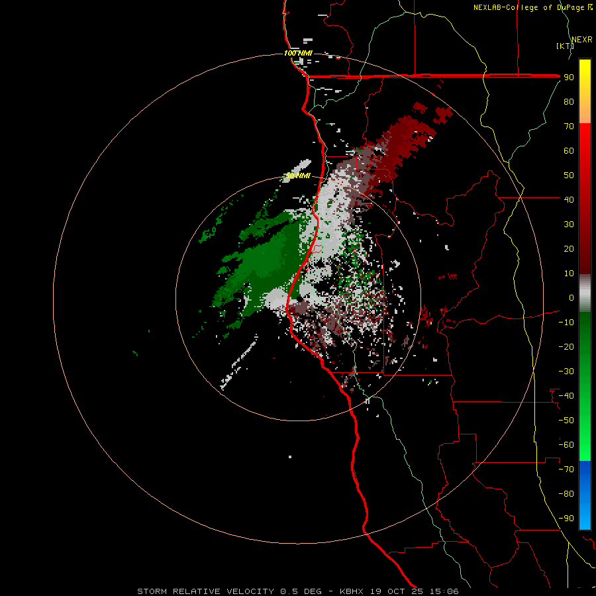Click the -20 value on the velocity scale

pyautogui.click(x=566, y=347)
